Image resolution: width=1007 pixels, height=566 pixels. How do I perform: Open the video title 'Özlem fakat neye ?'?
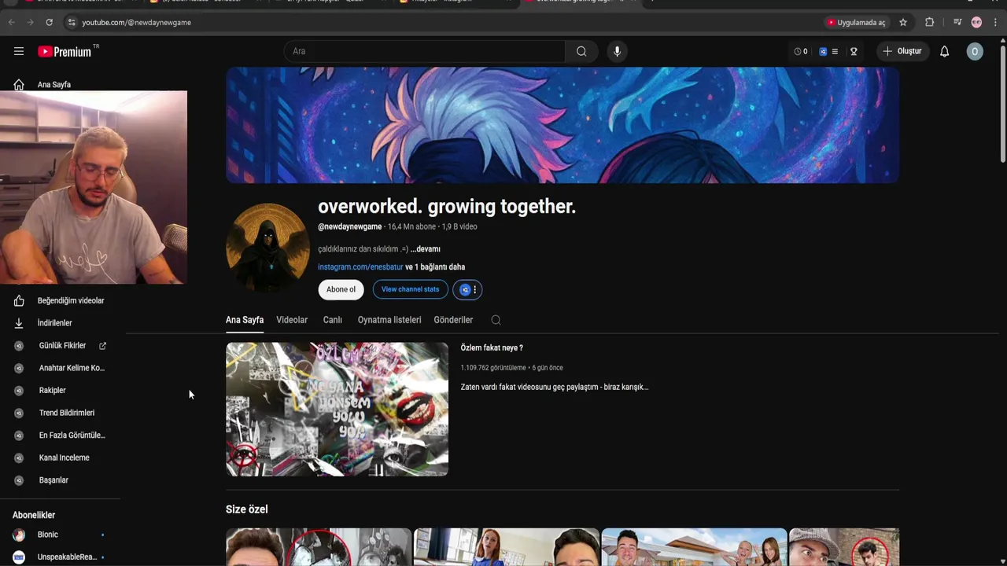[x=492, y=347]
